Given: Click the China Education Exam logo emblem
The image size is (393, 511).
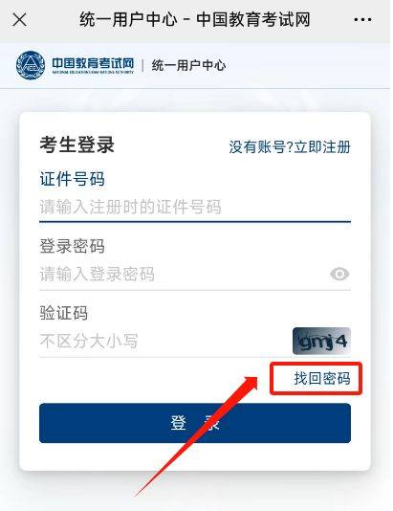Looking at the screenshot, I should click(x=31, y=66).
